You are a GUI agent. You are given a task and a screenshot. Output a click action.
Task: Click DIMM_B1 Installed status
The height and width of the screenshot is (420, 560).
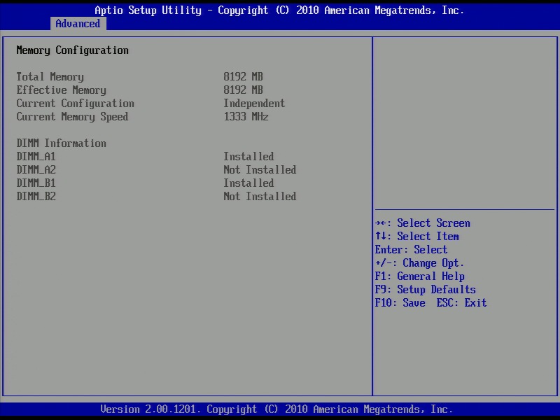[x=248, y=183]
